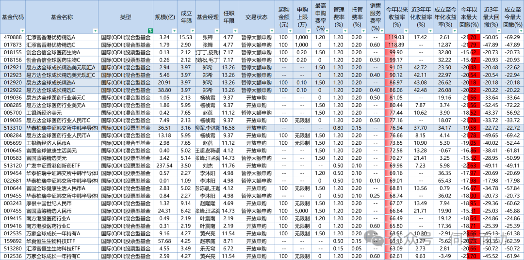
Task: Select fund code cell 012536
Action: 13,256
